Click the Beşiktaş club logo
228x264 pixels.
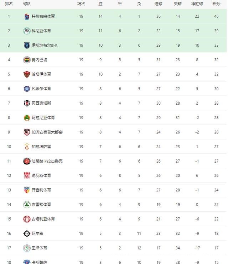pyautogui.click(x=27, y=103)
